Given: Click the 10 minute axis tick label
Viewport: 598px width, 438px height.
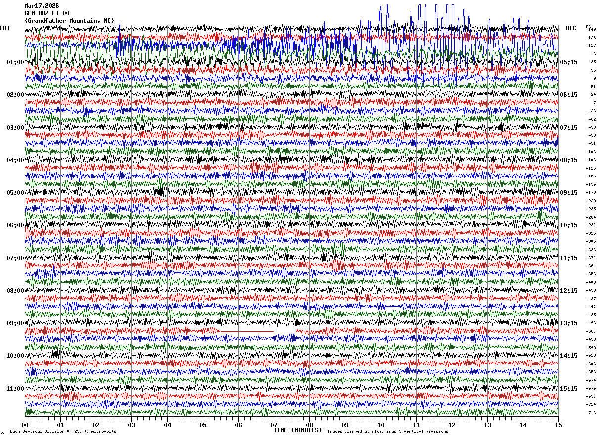Looking at the screenshot, I should tap(381, 425).
